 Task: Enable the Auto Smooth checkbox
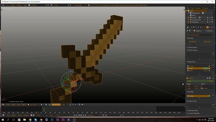coord(187,41)
